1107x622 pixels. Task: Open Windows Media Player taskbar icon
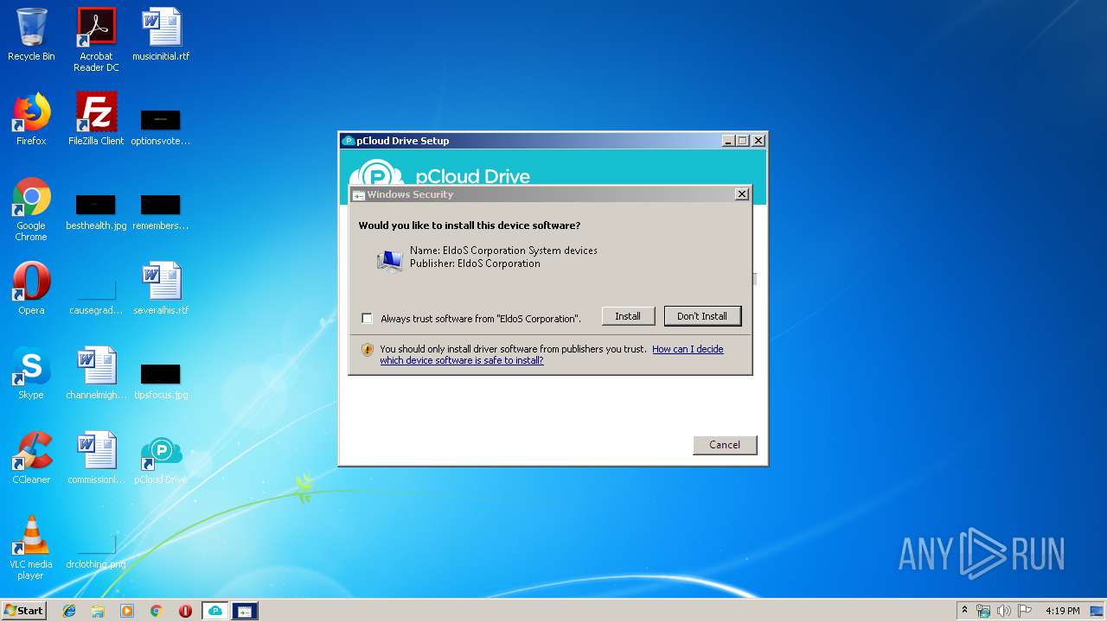127,611
